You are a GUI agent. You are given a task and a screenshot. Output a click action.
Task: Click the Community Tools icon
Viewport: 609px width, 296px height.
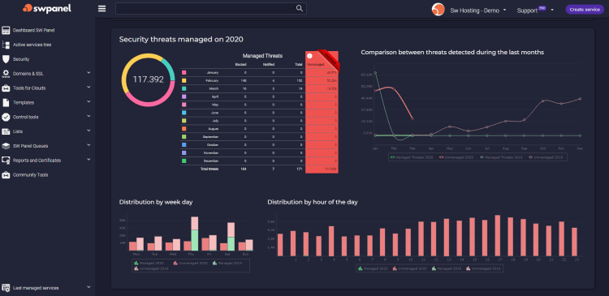coord(6,175)
